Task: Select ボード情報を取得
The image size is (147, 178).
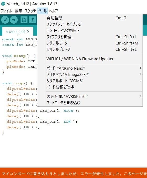Action: tap(90, 87)
